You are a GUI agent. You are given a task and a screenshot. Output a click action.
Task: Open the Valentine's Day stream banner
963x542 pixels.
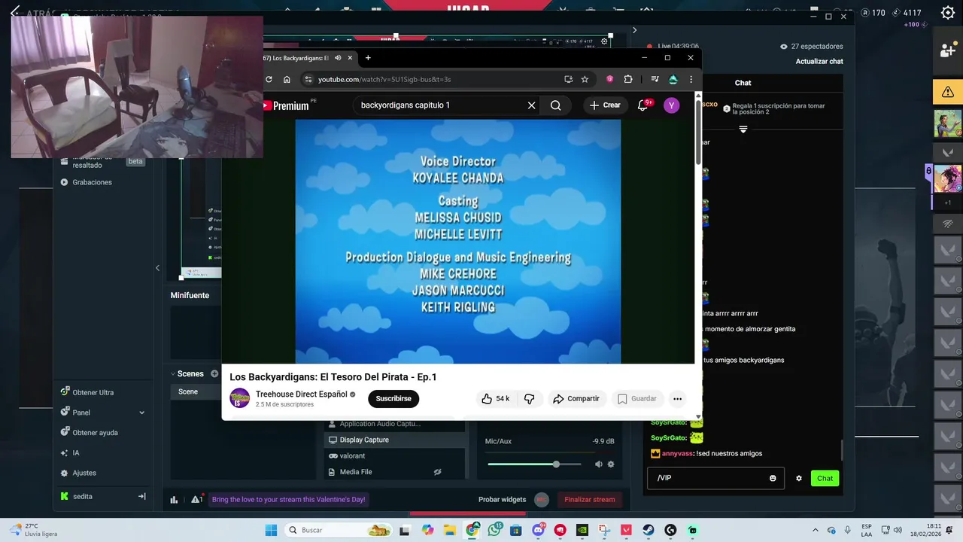coord(289,499)
